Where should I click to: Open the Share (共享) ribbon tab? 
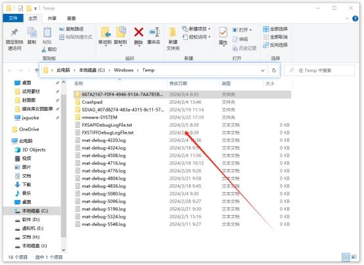[52, 18]
